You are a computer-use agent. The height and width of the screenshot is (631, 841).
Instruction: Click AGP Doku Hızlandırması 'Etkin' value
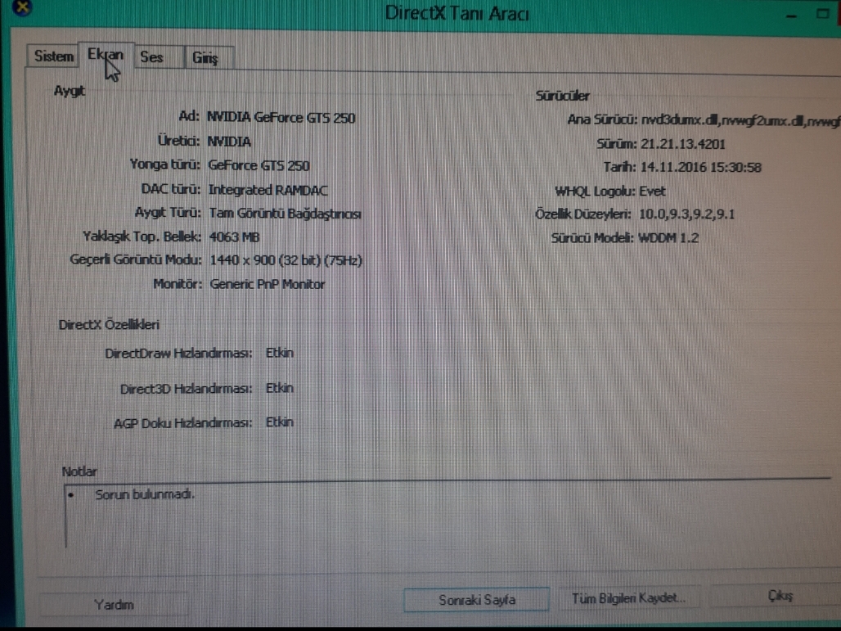click(280, 422)
